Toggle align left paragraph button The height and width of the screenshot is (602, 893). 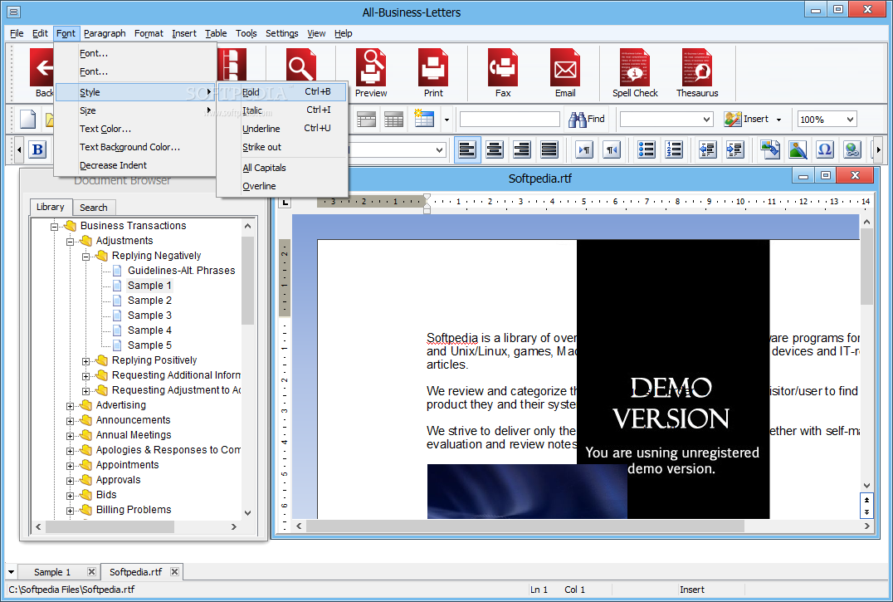point(467,149)
